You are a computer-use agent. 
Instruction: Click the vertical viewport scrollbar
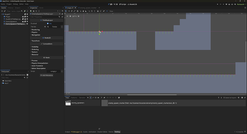pos(246,52)
